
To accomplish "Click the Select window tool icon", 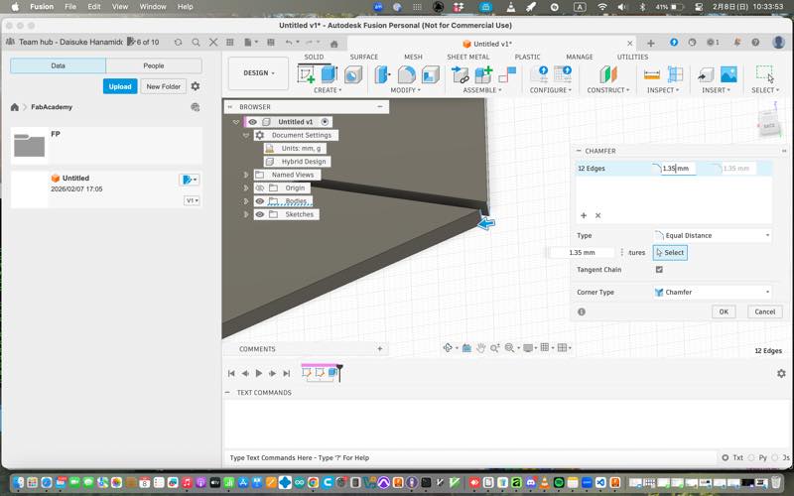I will click(764, 73).
